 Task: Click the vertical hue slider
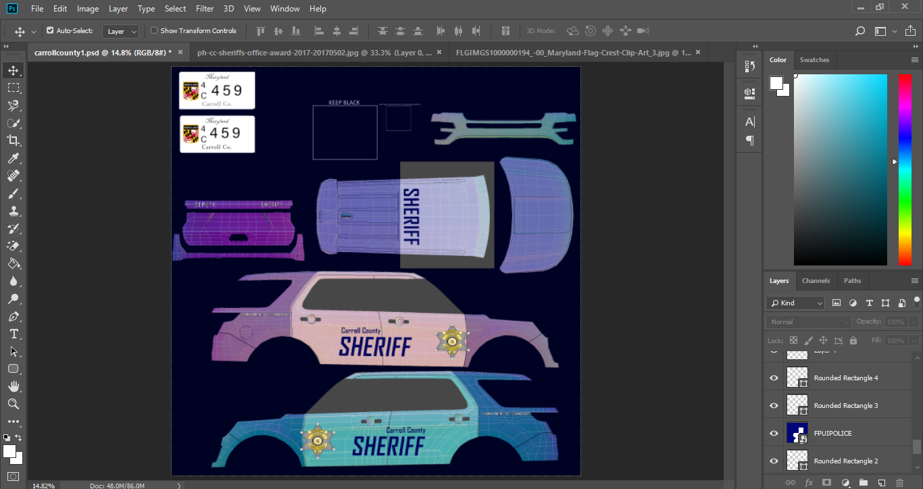904,169
